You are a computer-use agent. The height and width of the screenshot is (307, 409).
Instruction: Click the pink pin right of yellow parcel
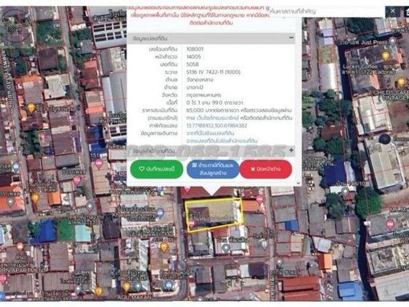[x=259, y=200]
